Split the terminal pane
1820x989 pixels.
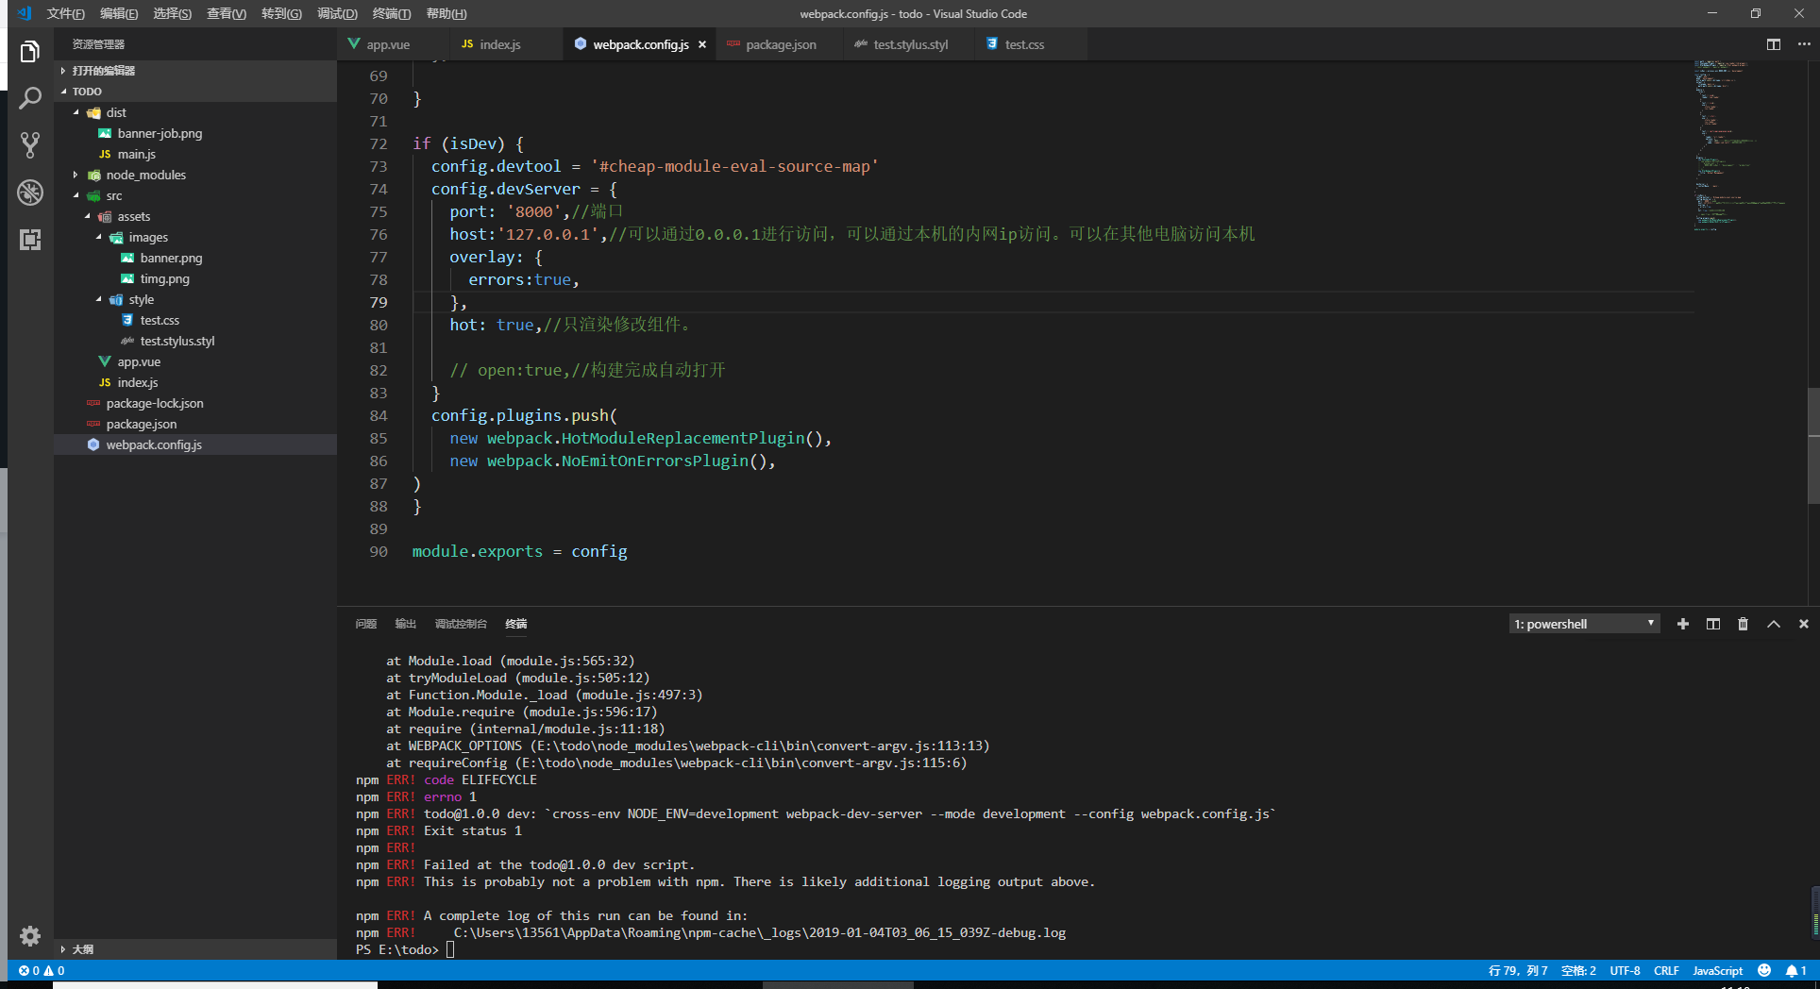point(1713,624)
